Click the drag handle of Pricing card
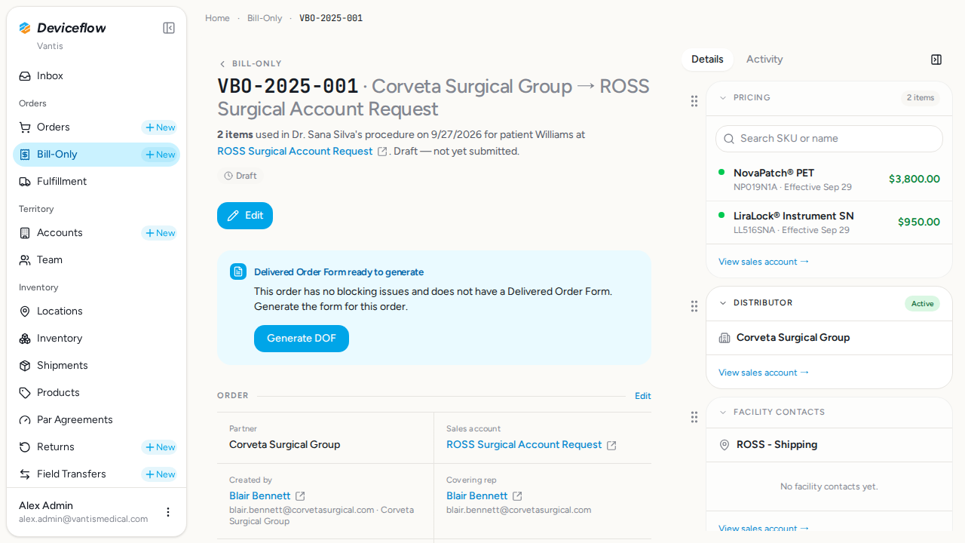This screenshot has width=965, height=543. (694, 101)
